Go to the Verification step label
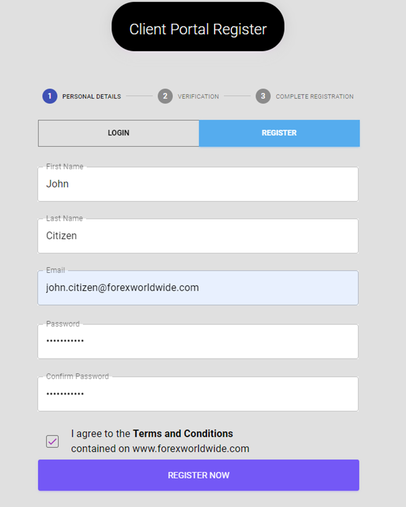 pos(198,96)
